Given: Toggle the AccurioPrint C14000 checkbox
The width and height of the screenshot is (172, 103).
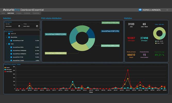Looking at the screenshot, I should coord(11,60).
